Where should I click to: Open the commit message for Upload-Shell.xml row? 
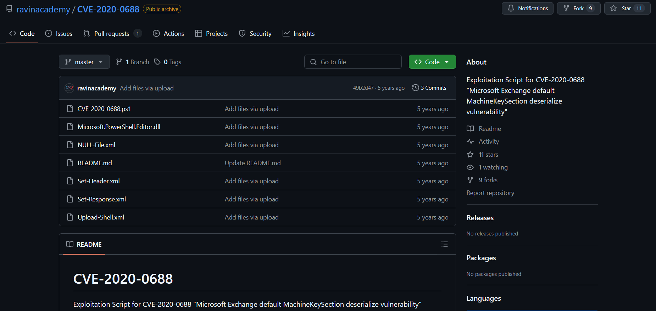click(x=252, y=217)
